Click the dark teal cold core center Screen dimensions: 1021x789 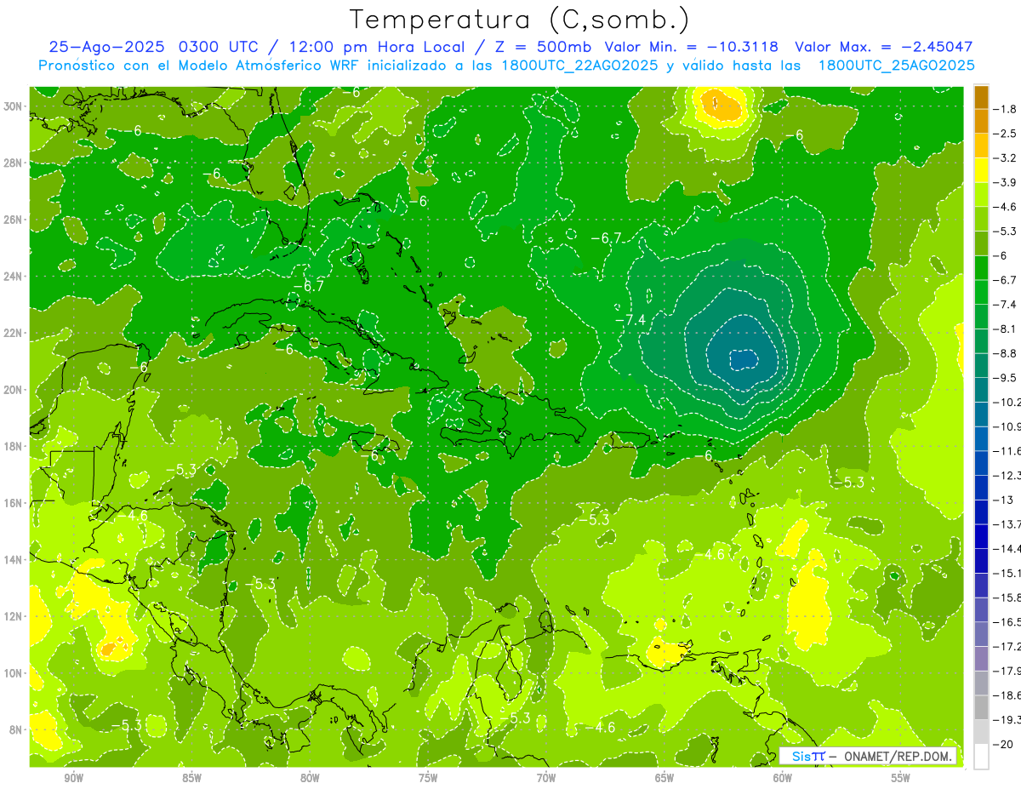744,360
